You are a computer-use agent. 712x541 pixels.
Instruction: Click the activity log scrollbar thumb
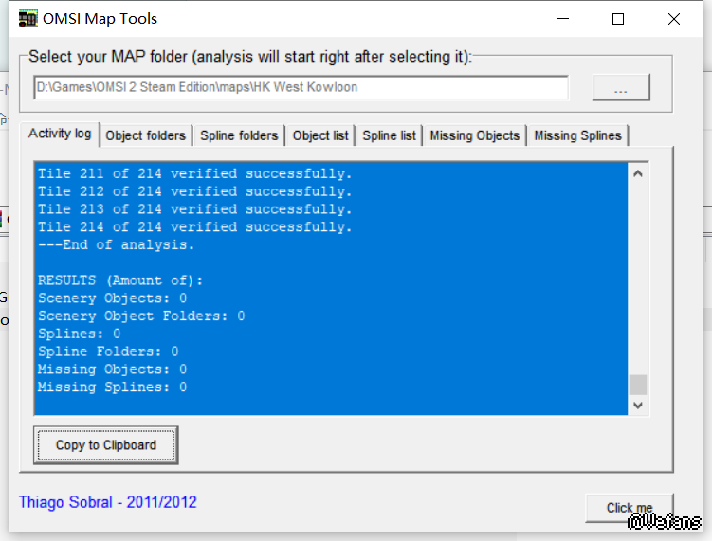point(638,384)
